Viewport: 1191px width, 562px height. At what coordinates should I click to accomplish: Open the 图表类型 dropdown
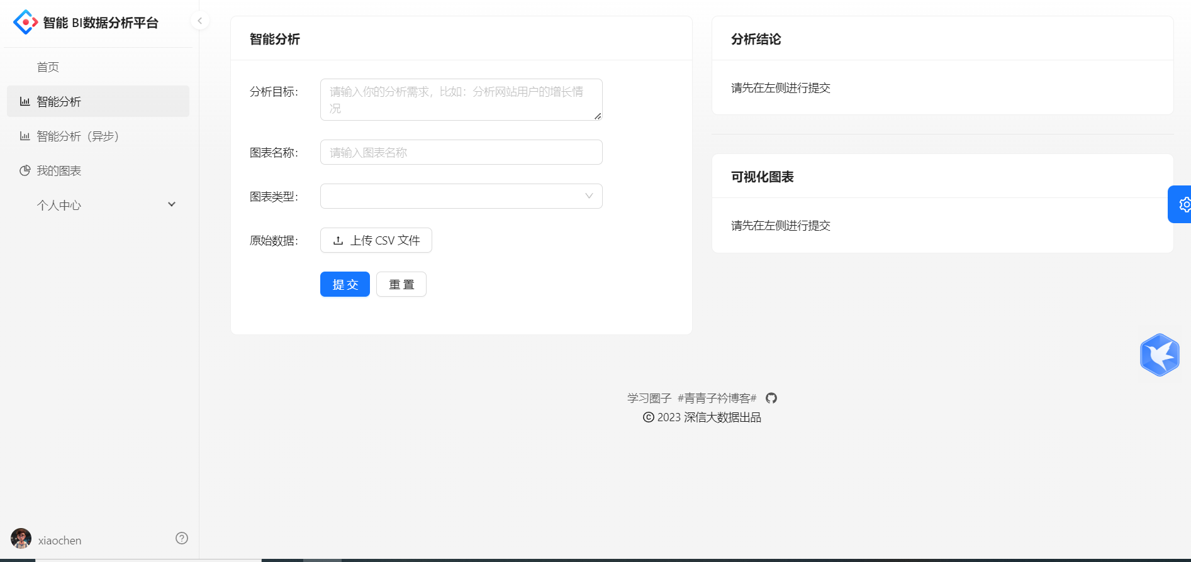coord(461,196)
